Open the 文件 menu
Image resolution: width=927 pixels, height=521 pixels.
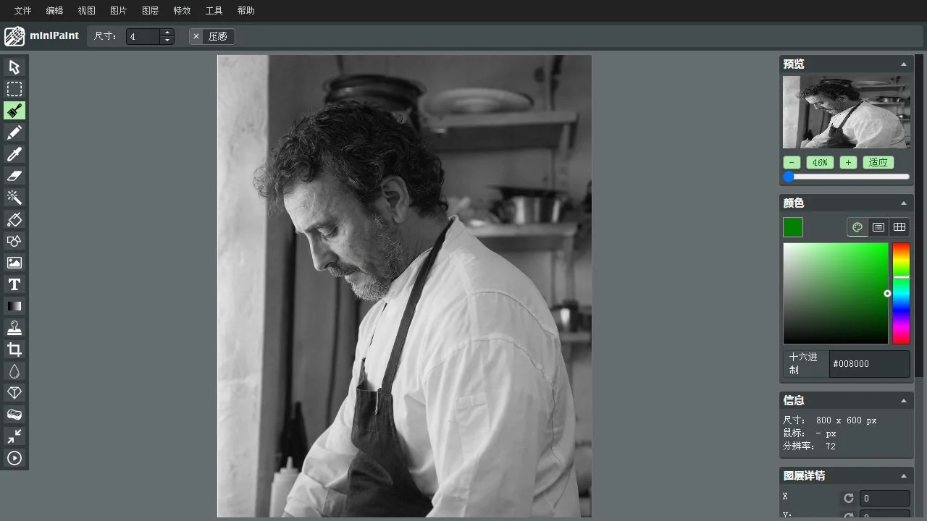coord(23,11)
